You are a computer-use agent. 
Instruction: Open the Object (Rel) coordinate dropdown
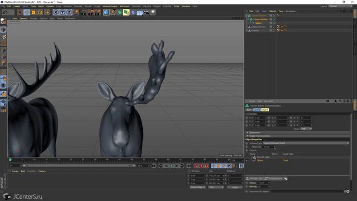click(197, 188)
